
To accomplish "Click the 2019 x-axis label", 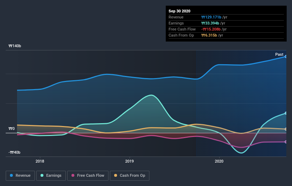I will pos(129,161).
